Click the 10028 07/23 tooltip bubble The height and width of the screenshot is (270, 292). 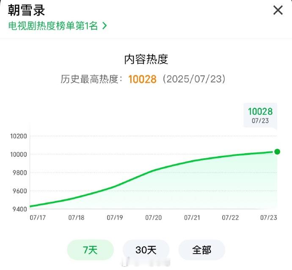(x=260, y=116)
